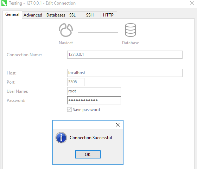
Task: Confirm with the OK button
Action: tap(88, 155)
